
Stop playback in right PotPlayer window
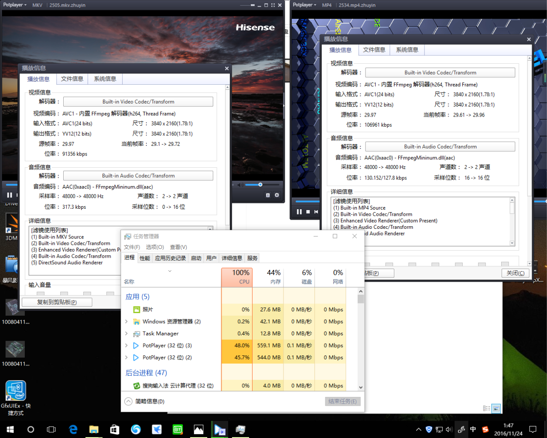[x=308, y=212]
